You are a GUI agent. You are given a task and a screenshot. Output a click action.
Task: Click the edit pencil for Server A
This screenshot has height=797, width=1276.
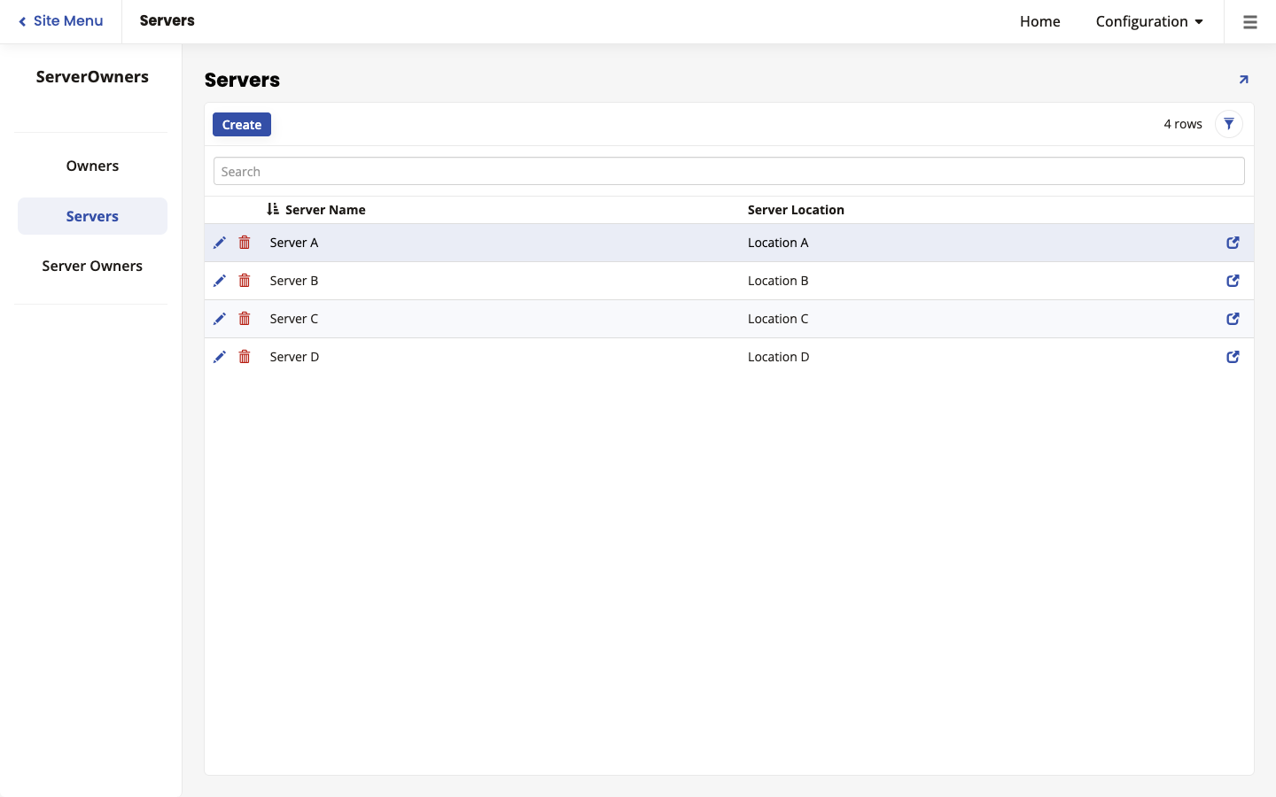point(220,243)
